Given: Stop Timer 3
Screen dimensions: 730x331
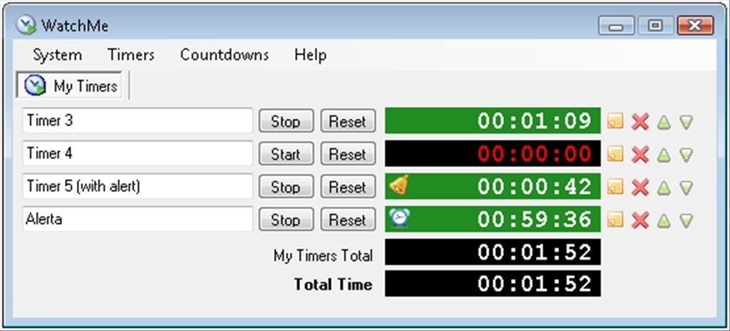Looking at the screenshot, I should pyautogui.click(x=286, y=121).
